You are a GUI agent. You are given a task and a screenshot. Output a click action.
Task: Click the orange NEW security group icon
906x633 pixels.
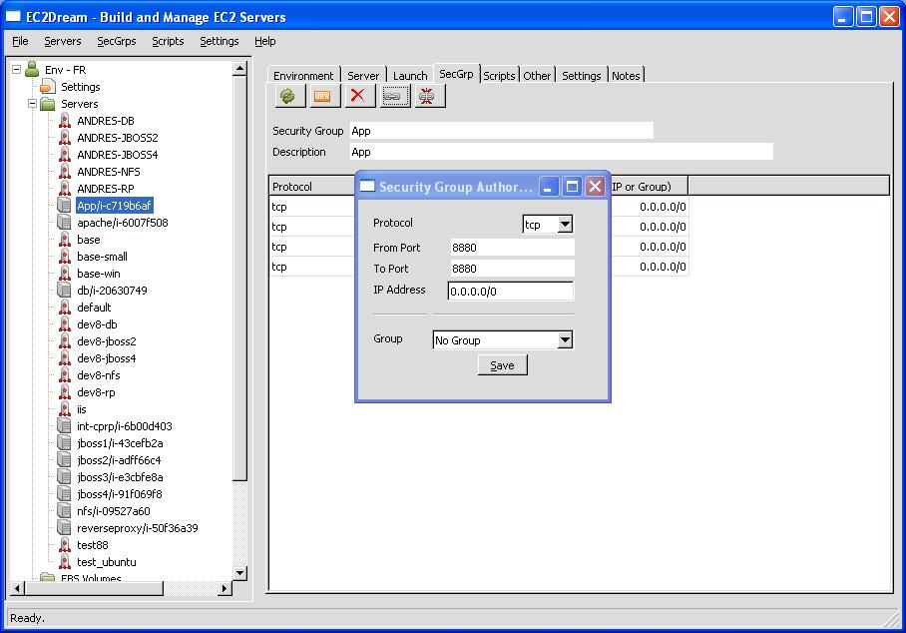(322, 96)
